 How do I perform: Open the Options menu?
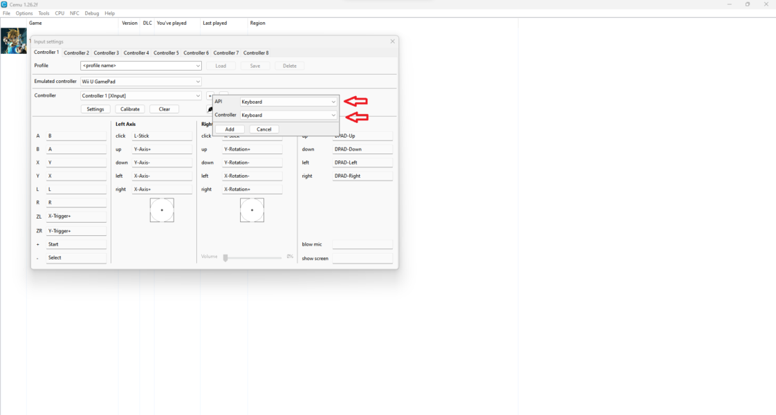[24, 13]
